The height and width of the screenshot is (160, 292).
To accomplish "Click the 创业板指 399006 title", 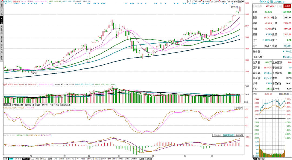I will point(272,2).
